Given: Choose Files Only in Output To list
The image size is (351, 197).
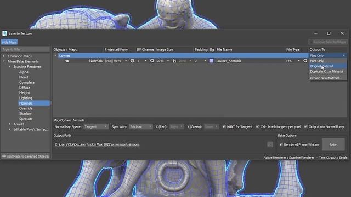Looking at the screenshot, I should [328, 61].
